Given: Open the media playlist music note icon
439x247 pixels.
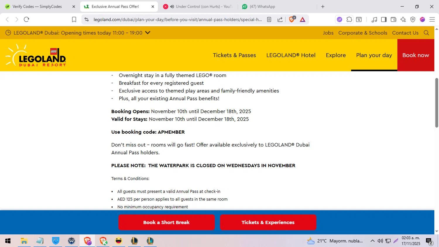Looking at the screenshot, I should [374, 20].
